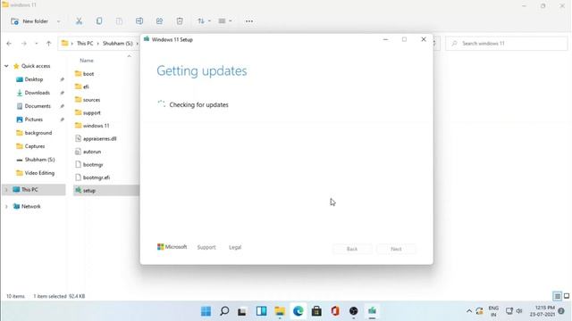The height and width of the screenshot is (321, 572).
Task: Click the Copy icon in Explorer toolbar
Action: (x=99, y=21)
